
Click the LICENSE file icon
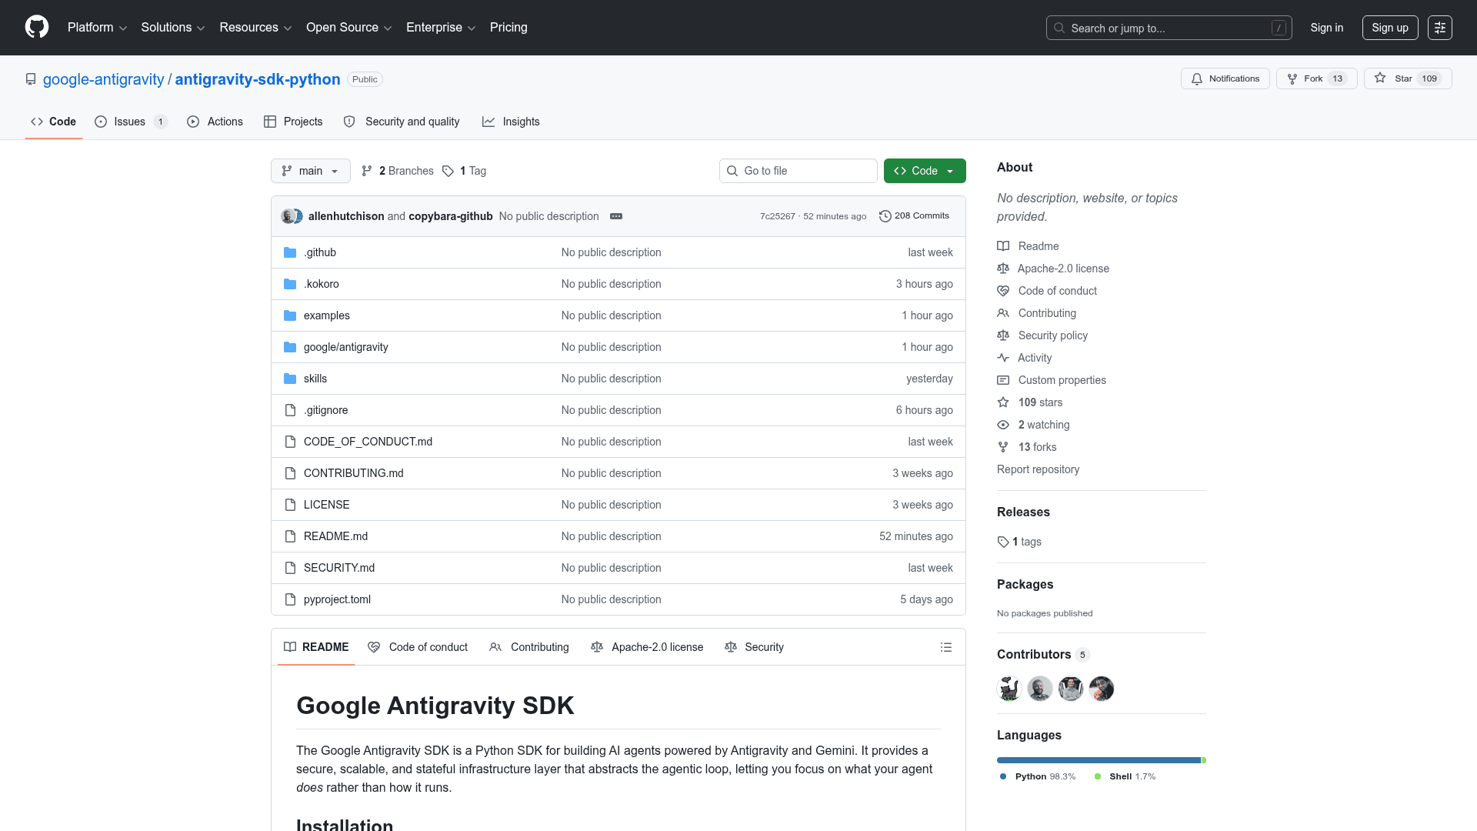click(290, 505)
